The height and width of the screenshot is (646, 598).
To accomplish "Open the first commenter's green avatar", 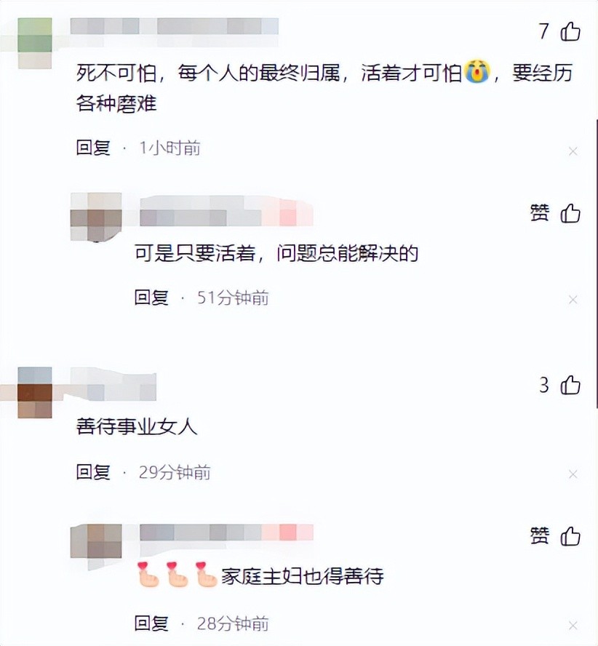I will point(35,43).
